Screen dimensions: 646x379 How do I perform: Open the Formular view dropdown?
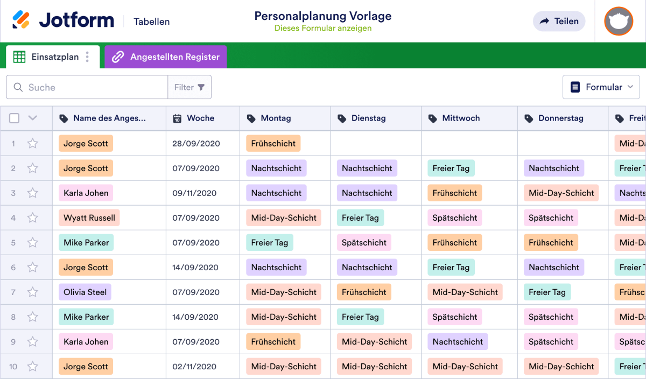pos(601,87)
